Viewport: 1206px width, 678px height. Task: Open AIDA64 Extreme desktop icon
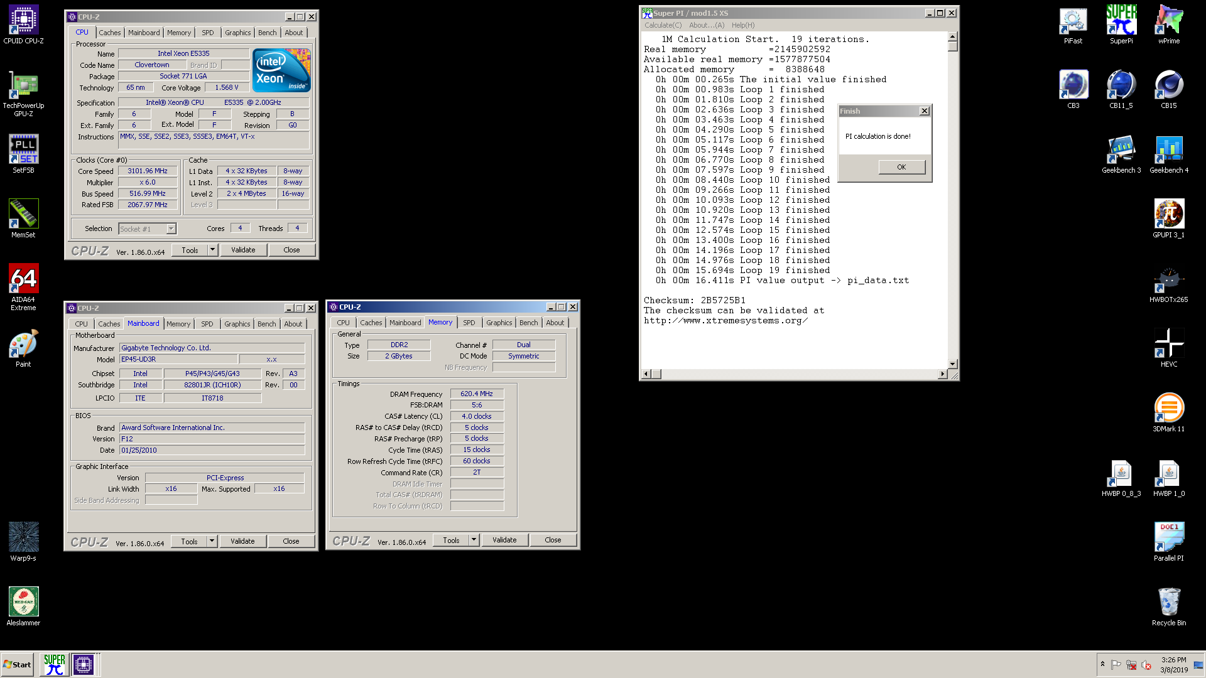coord(23,288)
